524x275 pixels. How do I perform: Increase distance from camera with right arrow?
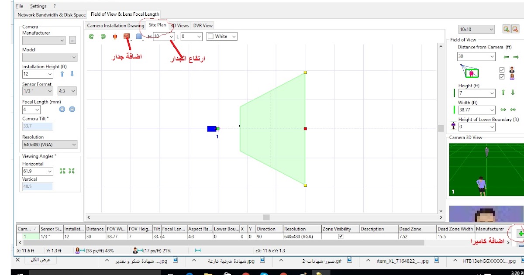516,57
